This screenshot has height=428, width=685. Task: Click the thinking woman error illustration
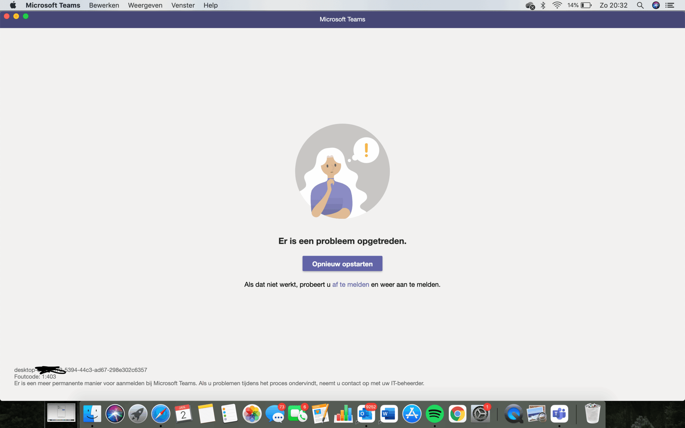(x=342, y=171)
